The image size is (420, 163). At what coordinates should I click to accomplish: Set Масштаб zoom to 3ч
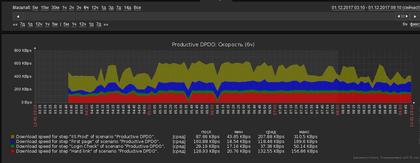click(x=79, y=8)
